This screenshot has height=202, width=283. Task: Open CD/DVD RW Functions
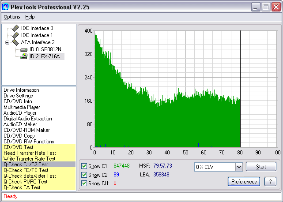coord(29,142)
